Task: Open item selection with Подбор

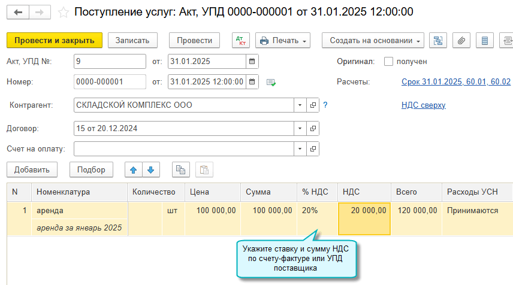Action: (91, 170)
